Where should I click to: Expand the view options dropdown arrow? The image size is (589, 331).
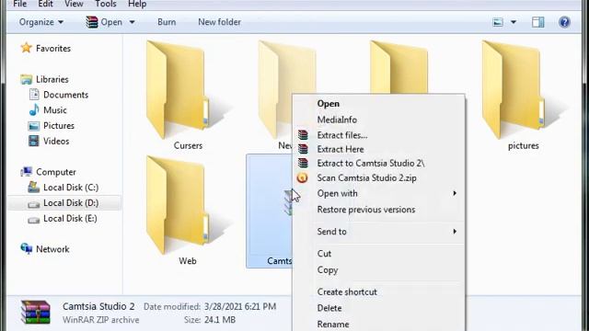pos(514,22)
